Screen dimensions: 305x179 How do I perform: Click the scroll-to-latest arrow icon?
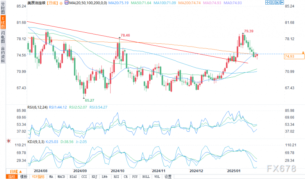(x=282, y=3)
